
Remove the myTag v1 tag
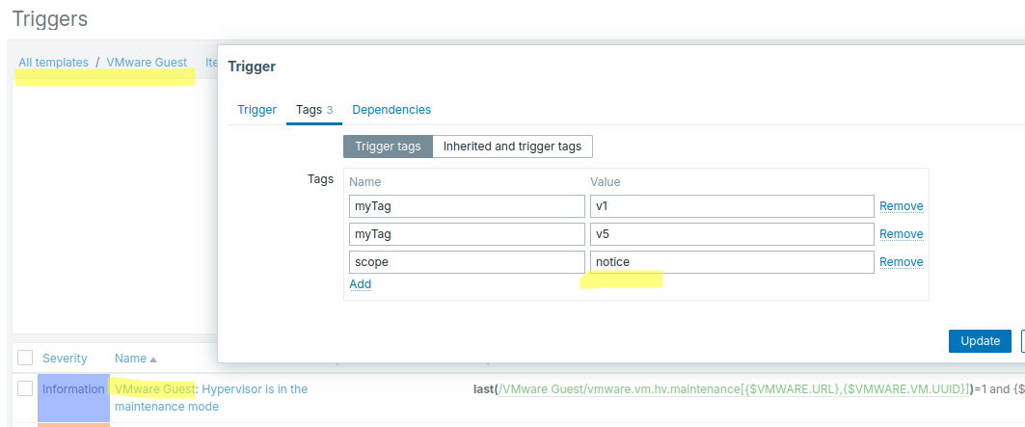[x=901, y=206]
